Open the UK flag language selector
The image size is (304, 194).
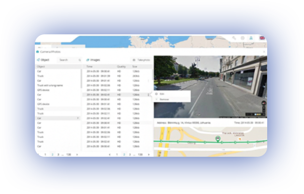tap(262, 38)
